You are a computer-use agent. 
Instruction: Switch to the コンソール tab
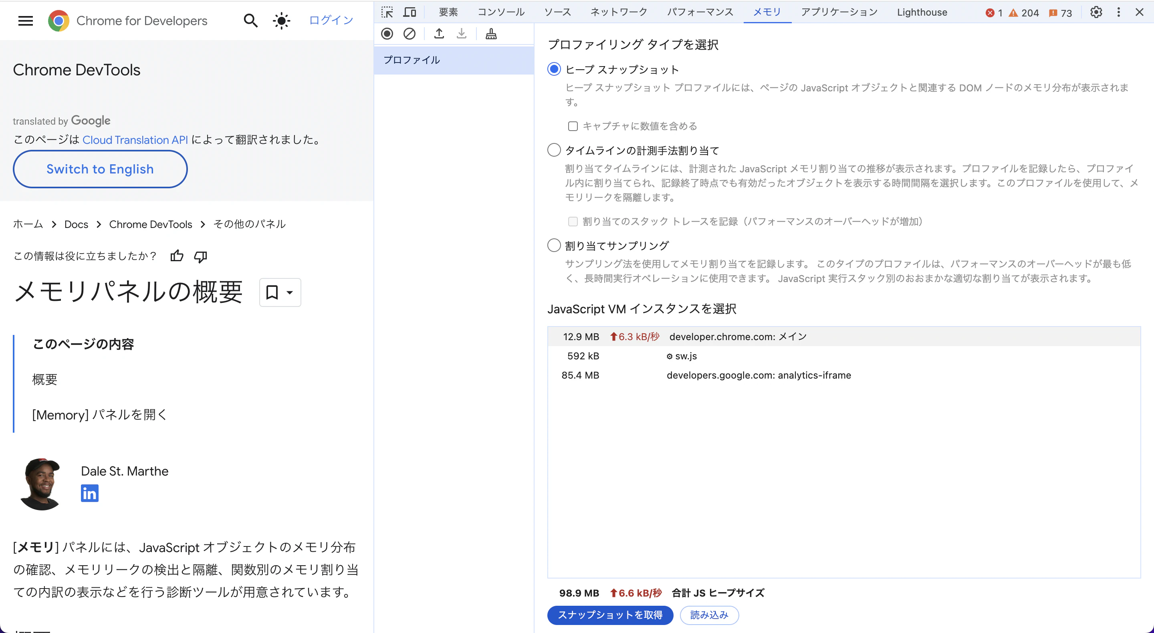(x=501, y=12)
